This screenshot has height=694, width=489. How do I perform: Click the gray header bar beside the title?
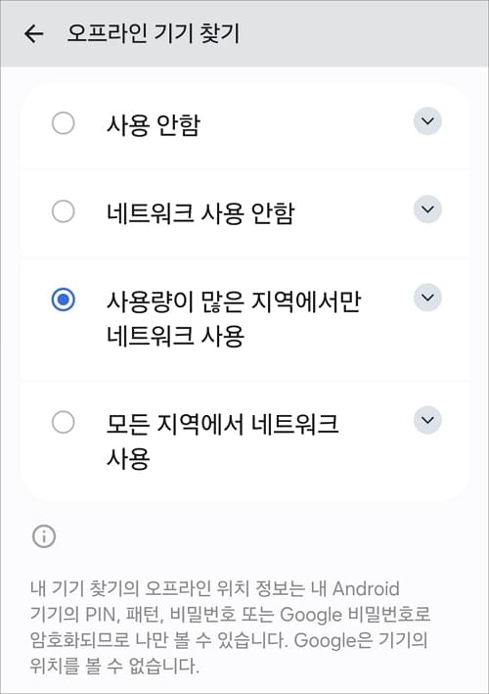click(x=363, y=33)
